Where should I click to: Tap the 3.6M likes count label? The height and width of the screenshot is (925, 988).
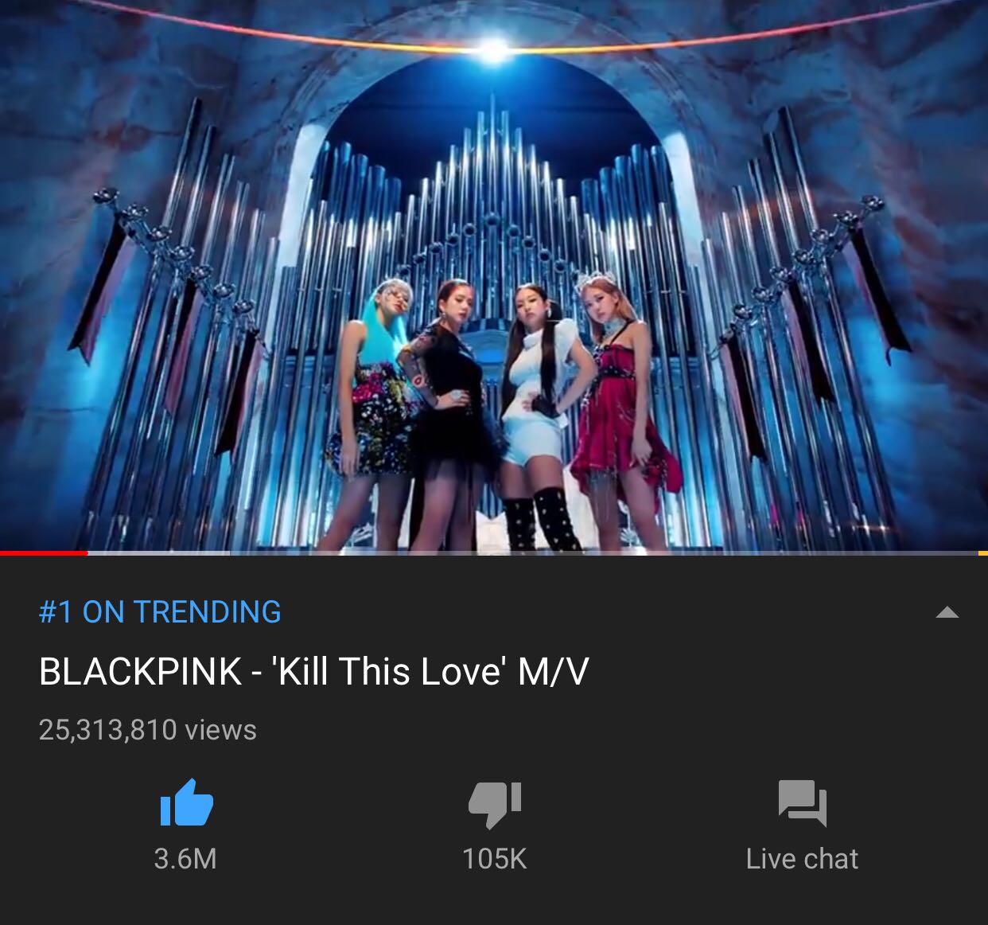[x=185, y=859]
